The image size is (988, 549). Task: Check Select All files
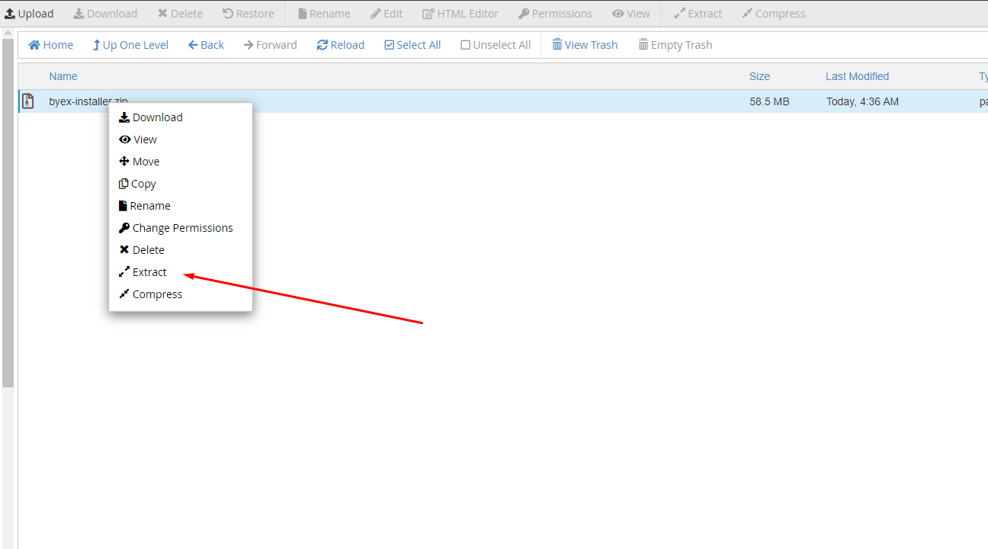[390, 45]
